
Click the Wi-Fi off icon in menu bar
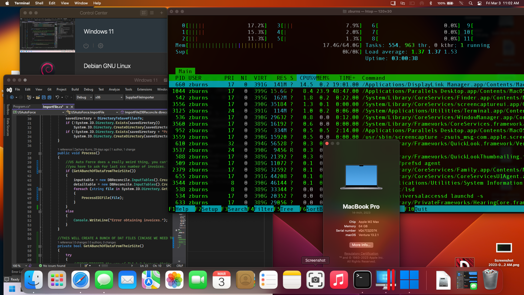(461, 3)
